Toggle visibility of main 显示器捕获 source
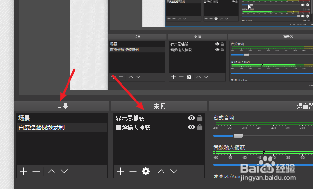The height and width of the screenshot is (189, 313). (x=191, y=118)
